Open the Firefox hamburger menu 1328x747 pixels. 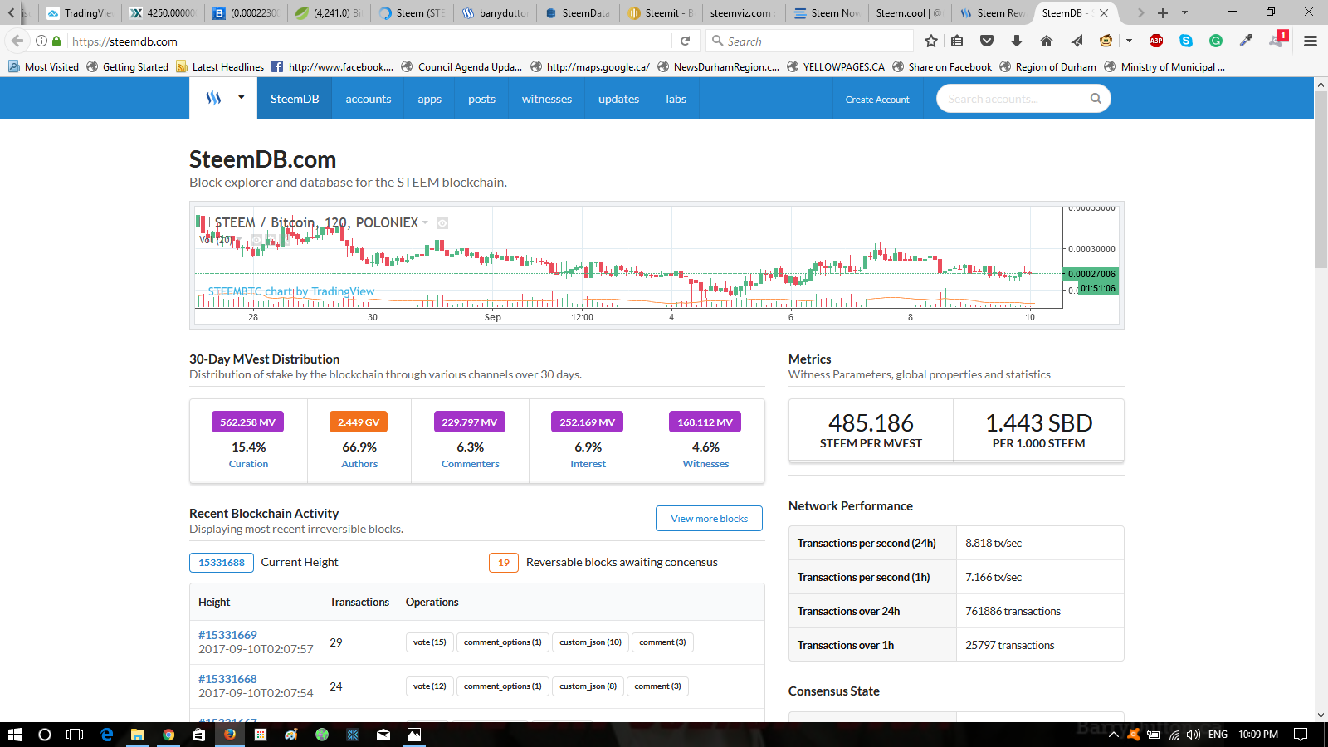click(1311, 41)
